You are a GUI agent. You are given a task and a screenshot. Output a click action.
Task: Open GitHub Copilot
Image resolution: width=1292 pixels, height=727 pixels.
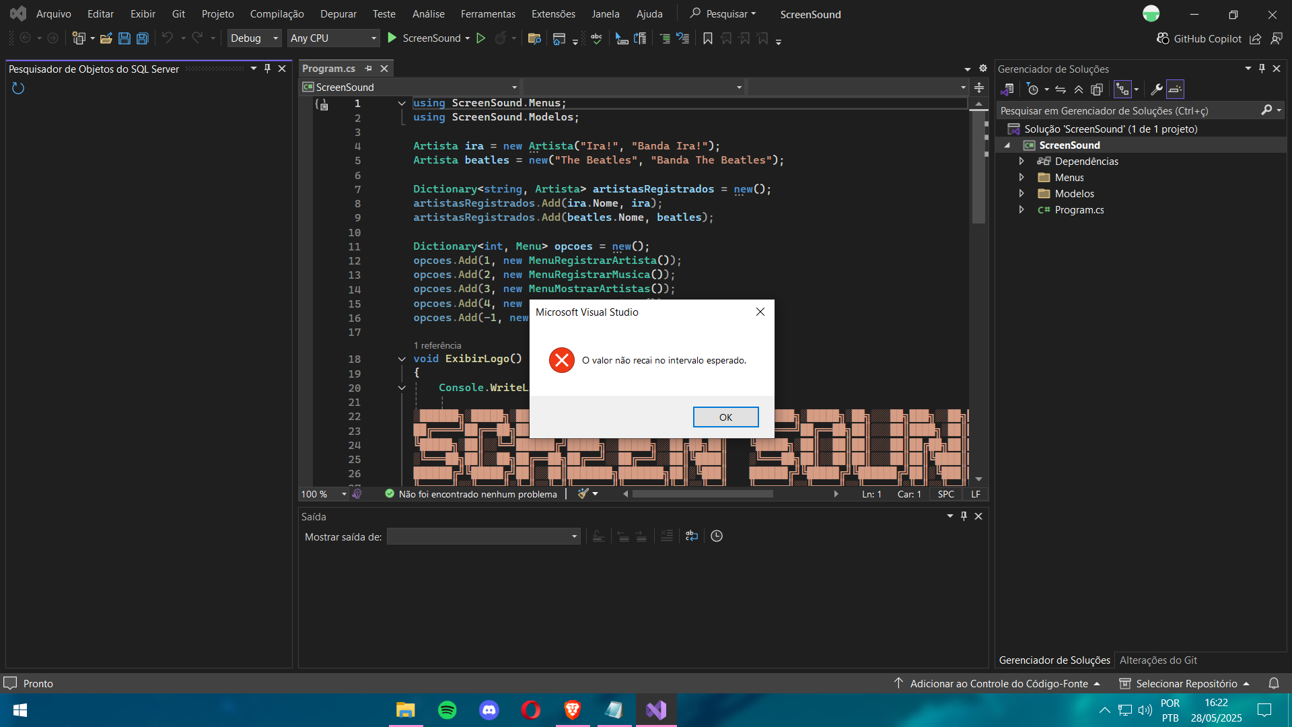point(1199,39)
